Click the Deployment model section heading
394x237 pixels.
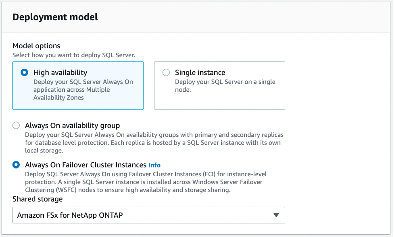click(x=55, y=17)
